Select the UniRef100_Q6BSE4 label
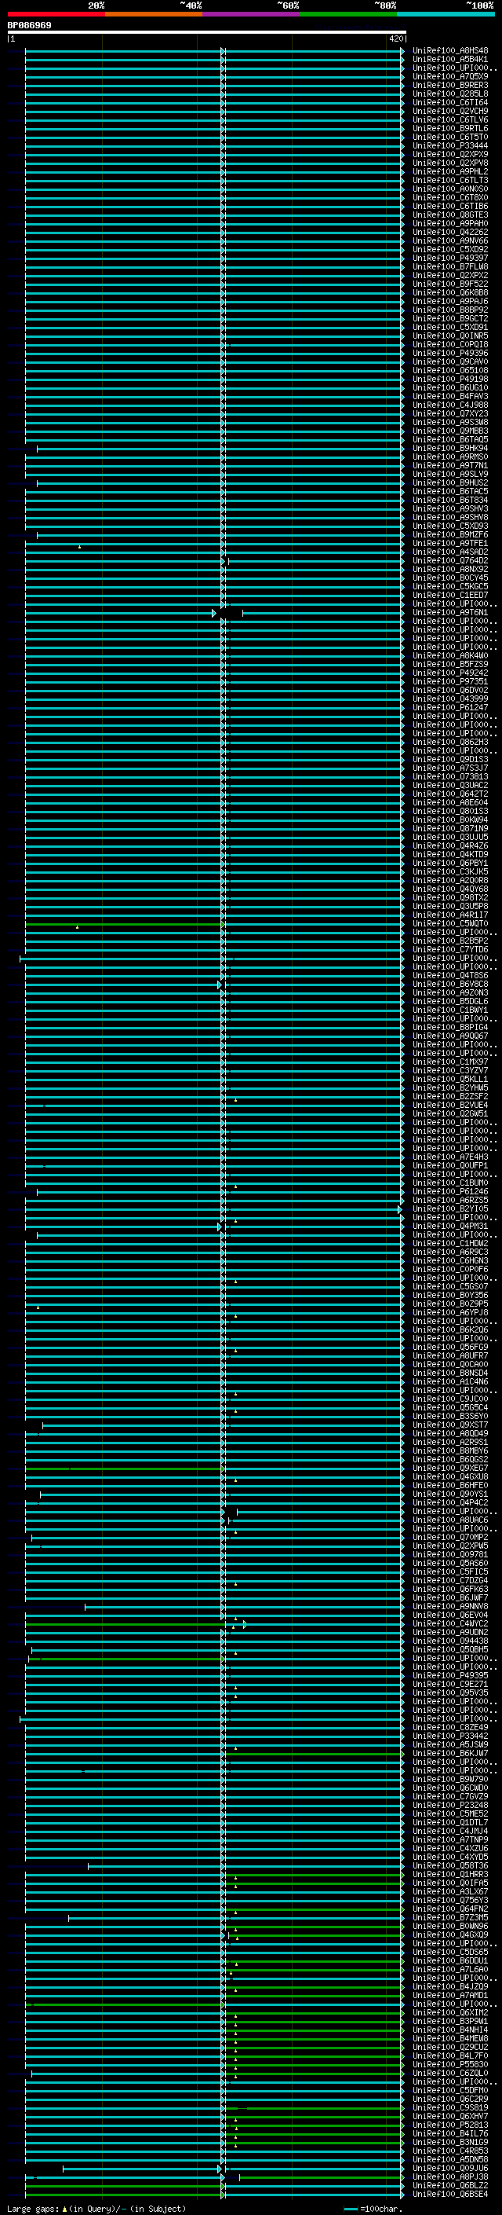This screenshot has height=2215, width=502. point(450,2195)
